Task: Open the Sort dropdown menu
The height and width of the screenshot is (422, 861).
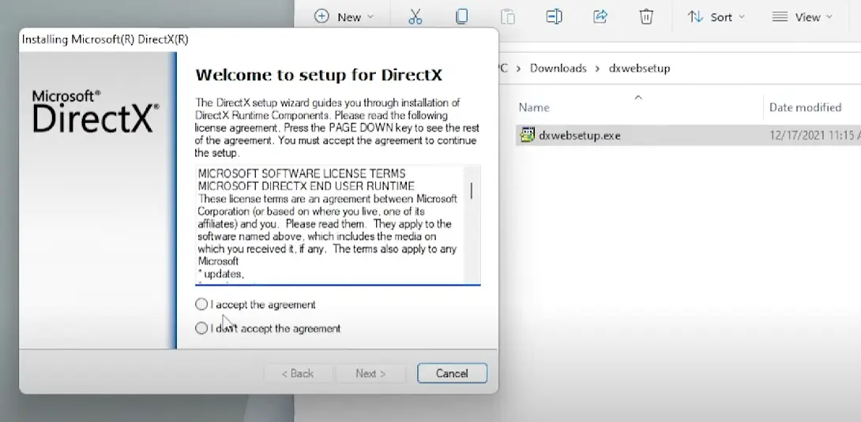Action: [x=716, y=17]
